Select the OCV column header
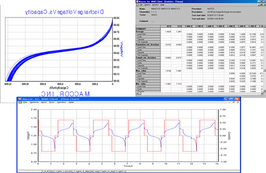 point(166,26)
